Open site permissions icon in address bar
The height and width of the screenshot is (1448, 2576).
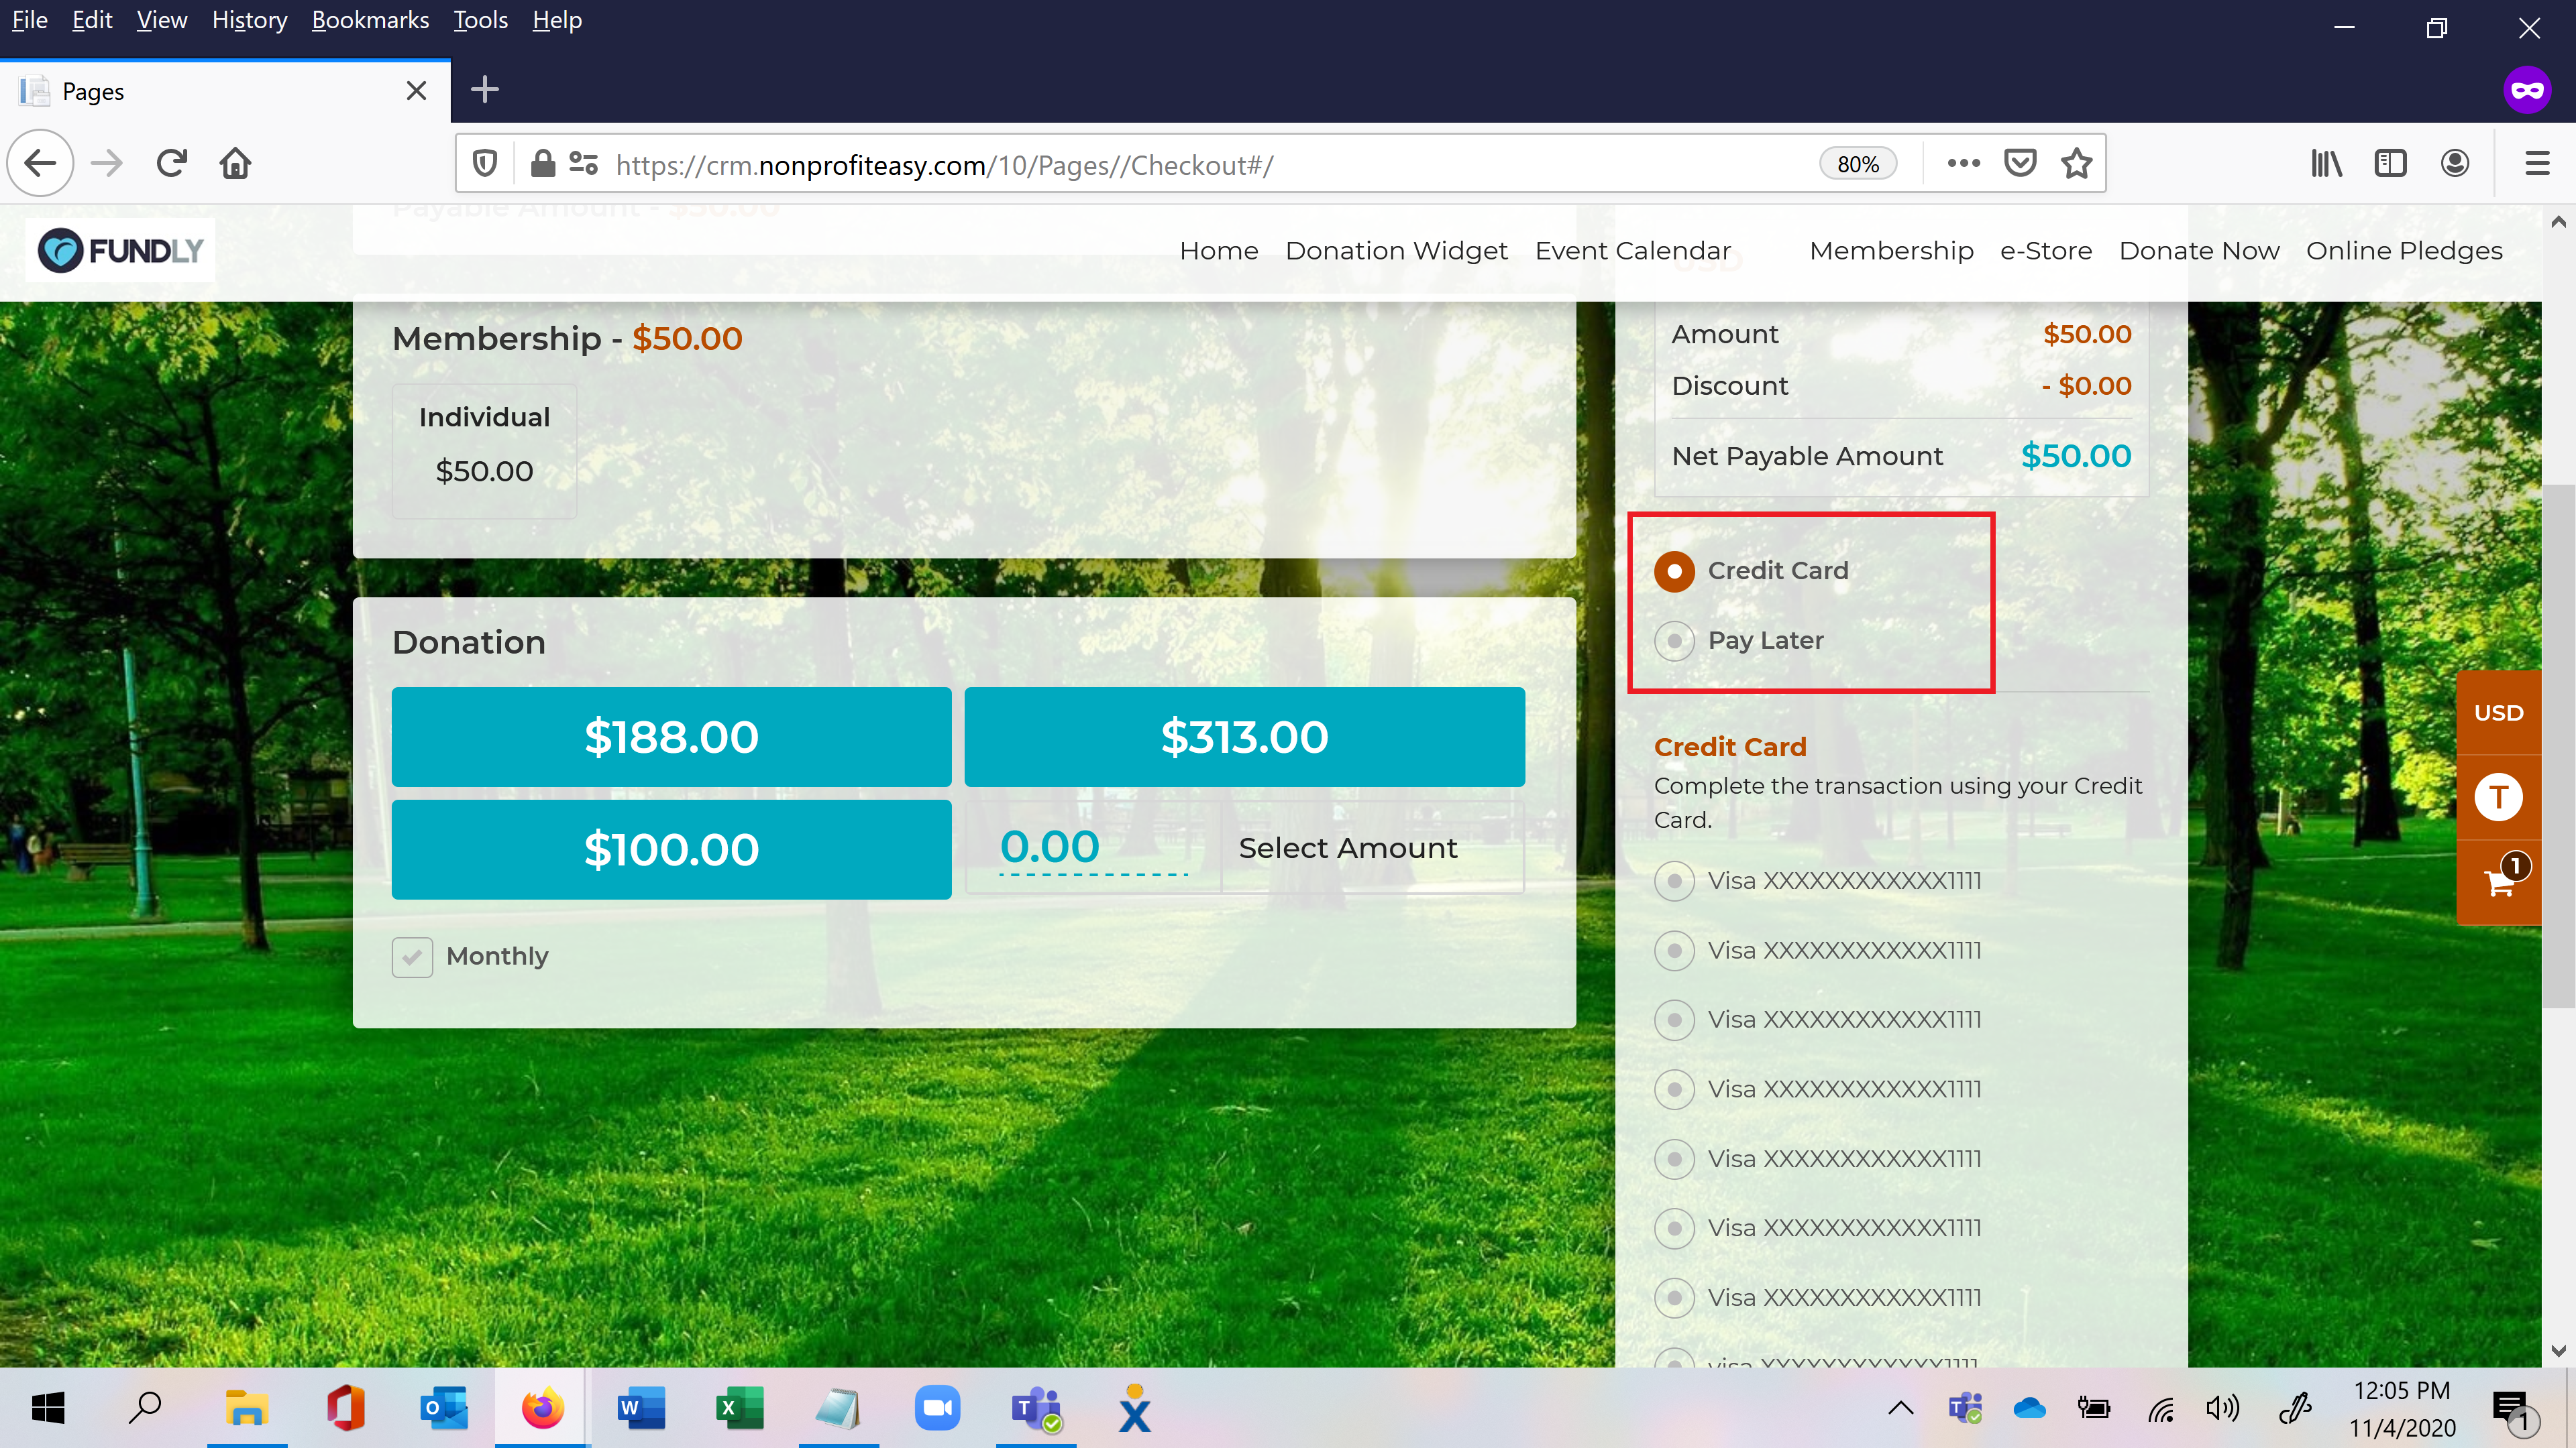click(583, 164)
